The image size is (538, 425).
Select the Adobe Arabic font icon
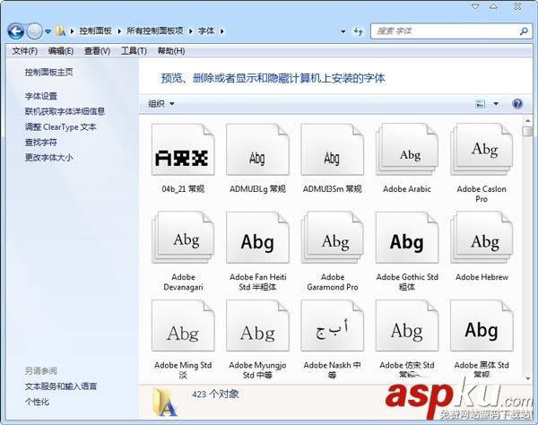(x=407, y=150)
